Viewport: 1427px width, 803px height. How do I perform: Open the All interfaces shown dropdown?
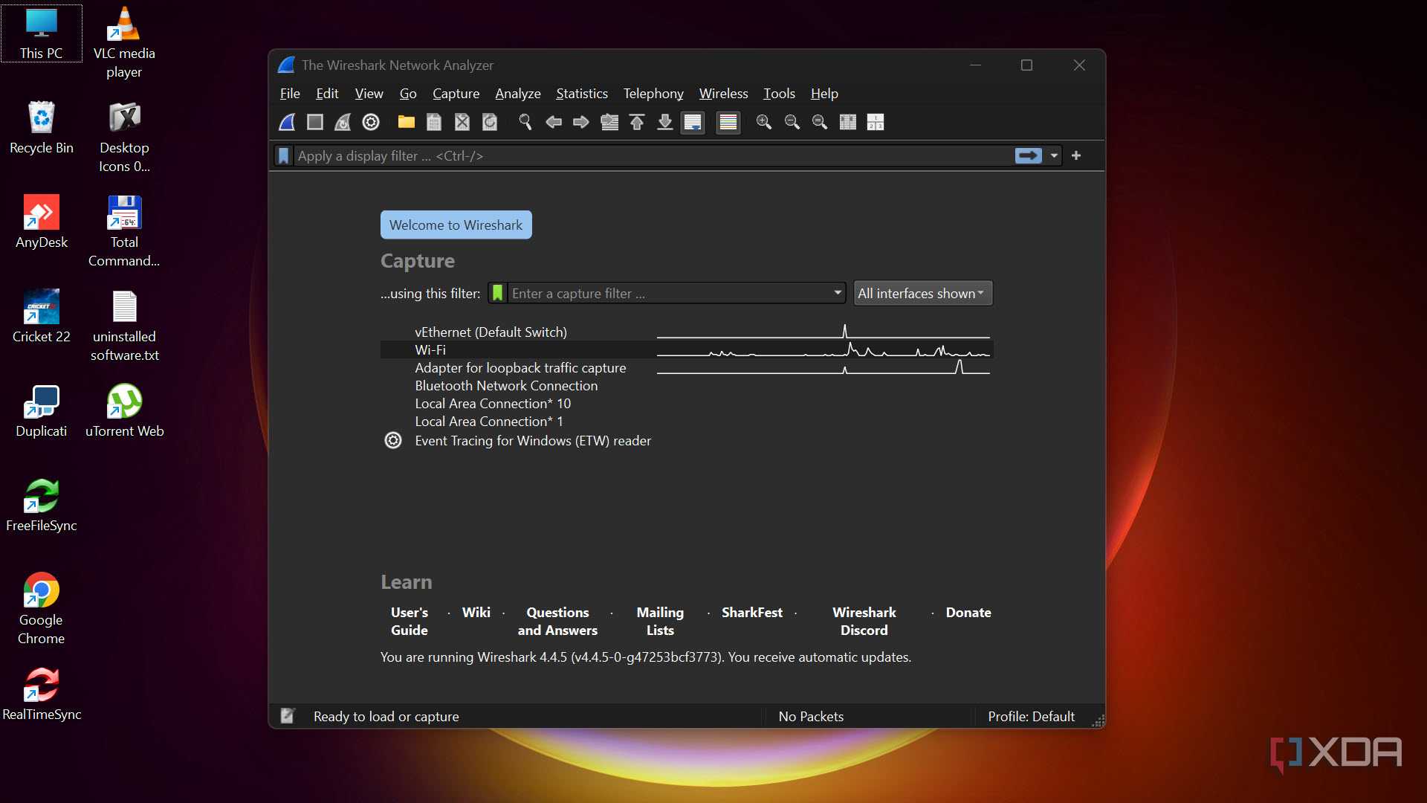922,293
